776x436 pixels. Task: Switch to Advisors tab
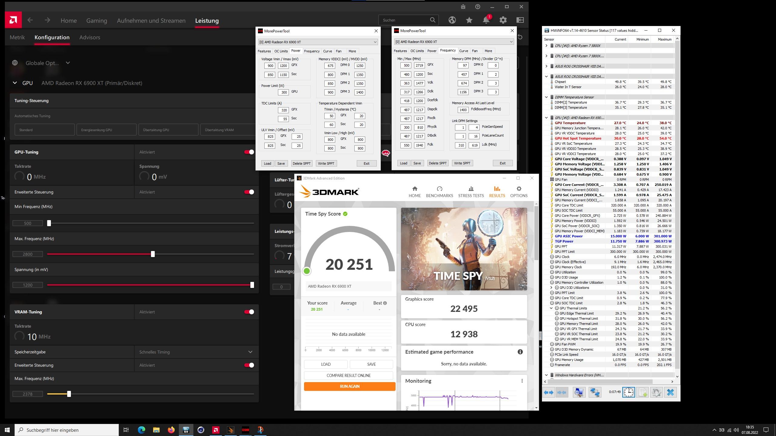coord(90,37)
